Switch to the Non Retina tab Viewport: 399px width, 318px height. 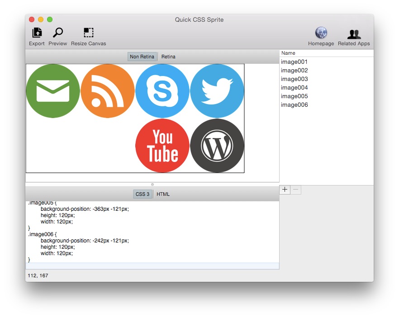click(142, 57)
